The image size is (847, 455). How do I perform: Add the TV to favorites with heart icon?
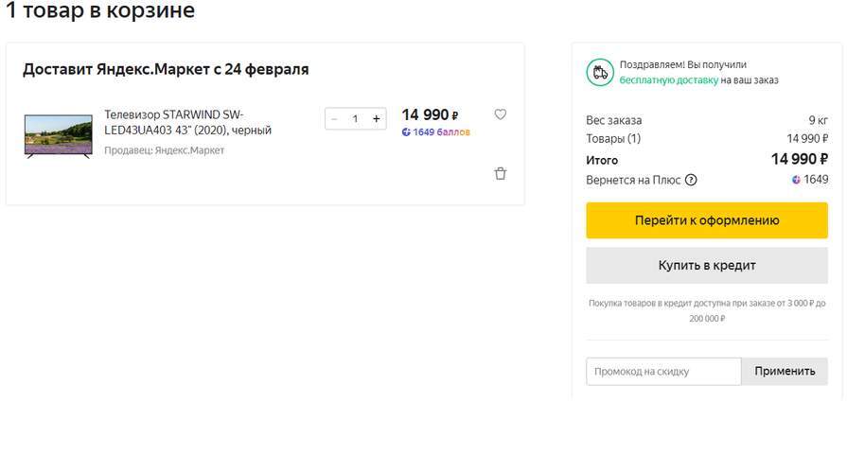tap(501, 114)
